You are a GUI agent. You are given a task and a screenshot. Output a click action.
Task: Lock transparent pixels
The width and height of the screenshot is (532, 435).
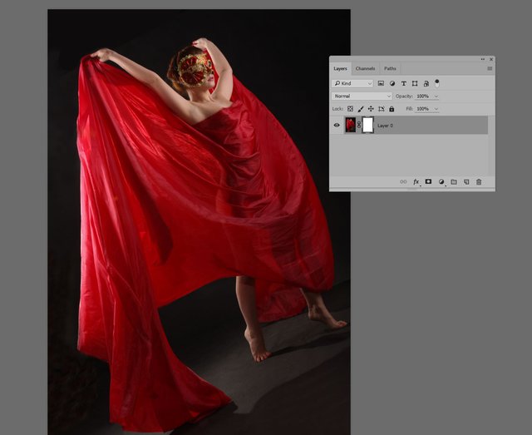[350, 109]
